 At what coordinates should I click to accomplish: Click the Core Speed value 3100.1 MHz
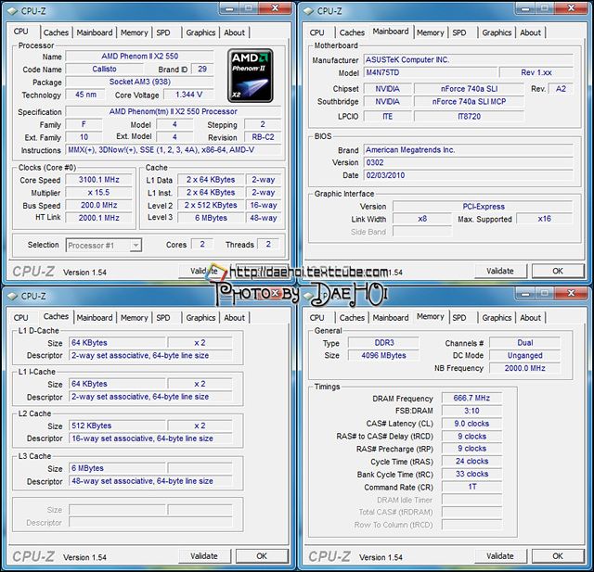pyautogui.click(x=99, y=180)
